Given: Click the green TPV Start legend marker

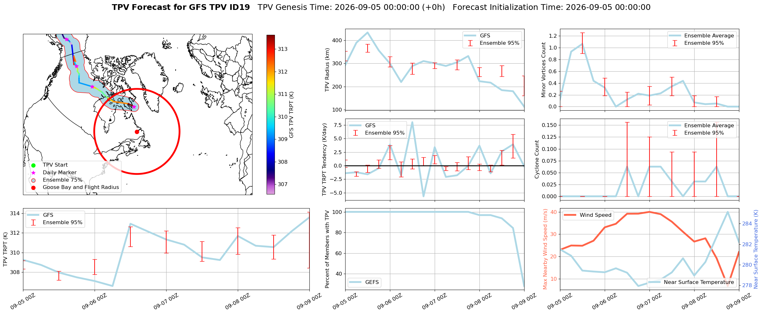Looking at the screenshot, I should pos(34,165).
